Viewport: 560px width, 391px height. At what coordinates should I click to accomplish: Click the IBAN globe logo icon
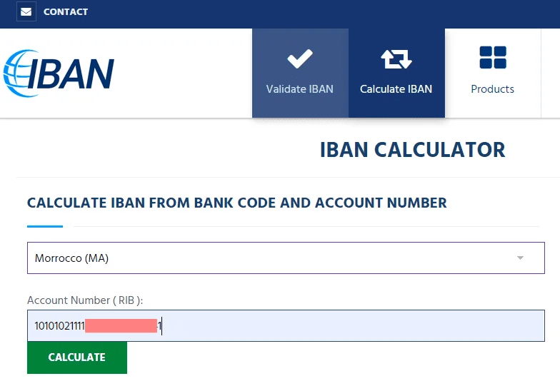pos(16,72)
